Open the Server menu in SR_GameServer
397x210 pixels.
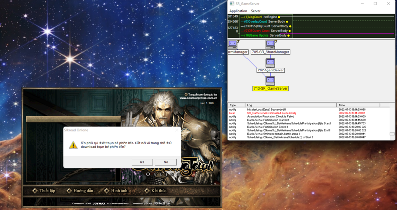click(256, 11)
